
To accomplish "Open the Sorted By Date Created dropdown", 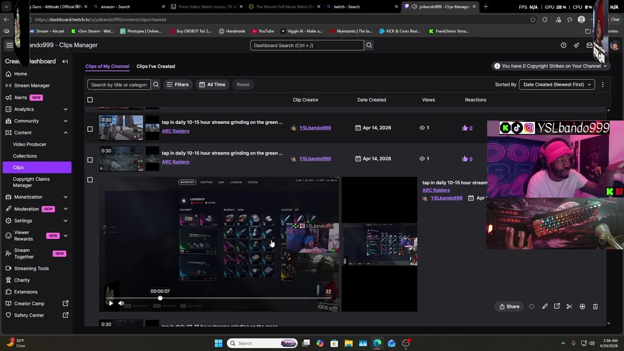I will [x=557, y=84].
